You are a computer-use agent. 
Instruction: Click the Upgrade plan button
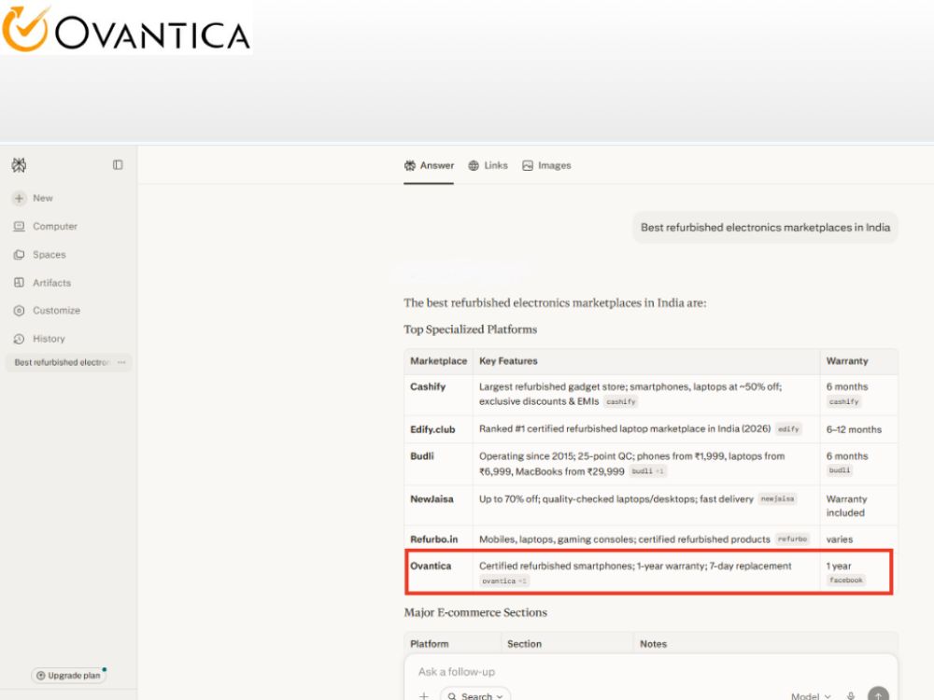[x=68, y=676]
